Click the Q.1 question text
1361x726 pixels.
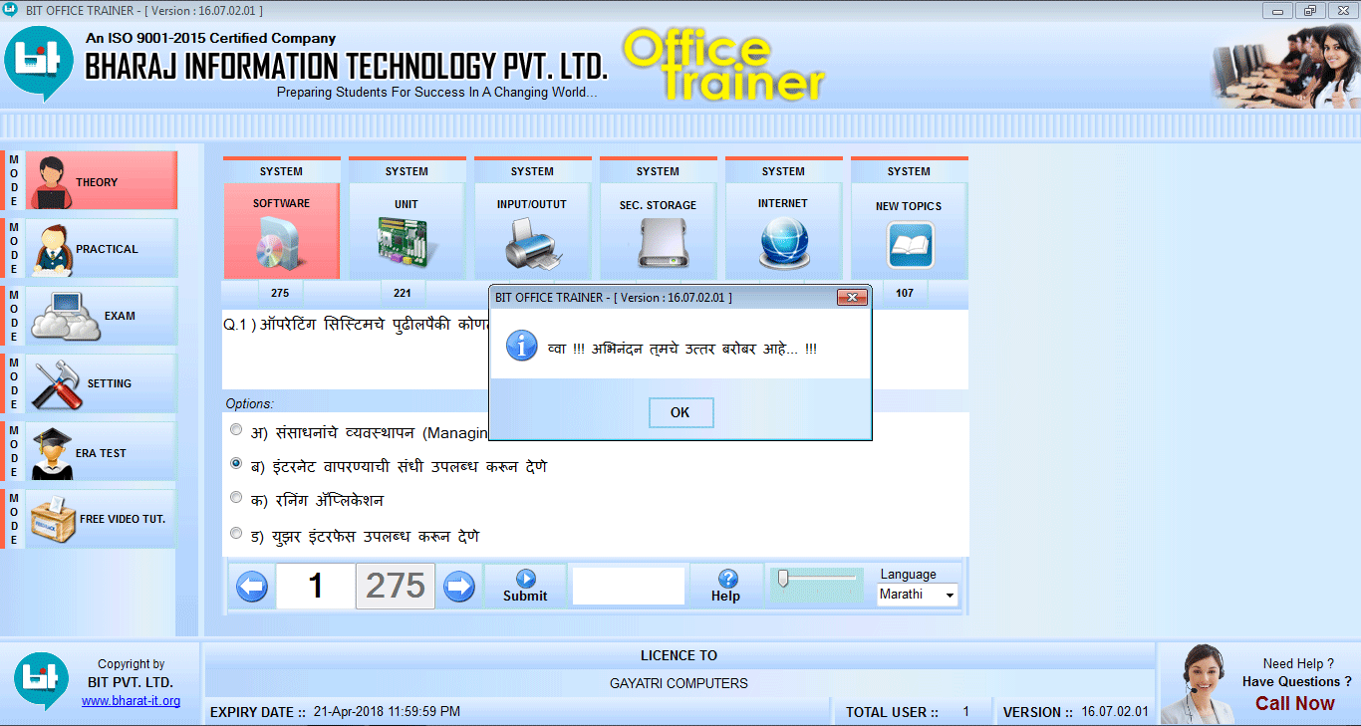[x=356, y=326]
